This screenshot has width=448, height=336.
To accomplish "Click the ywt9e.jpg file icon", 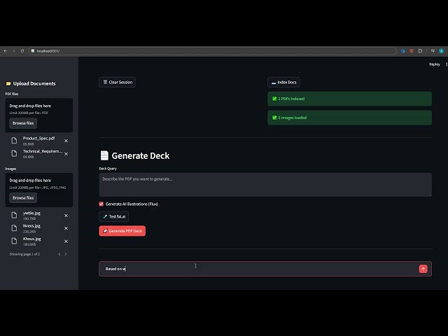I will point(14,215).
